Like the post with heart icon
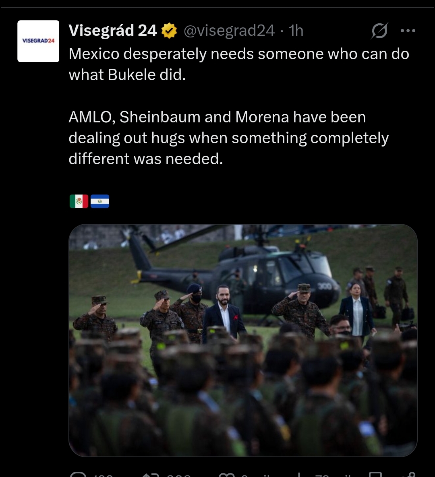The height and width of the screenshot is (477, 435). (x=227, y=475)
